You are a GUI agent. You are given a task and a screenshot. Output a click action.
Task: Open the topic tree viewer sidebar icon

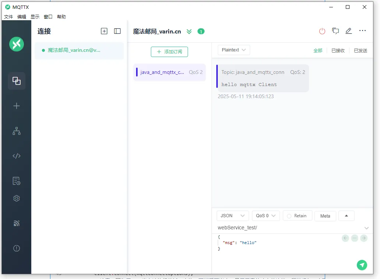[x=17, y=131]
